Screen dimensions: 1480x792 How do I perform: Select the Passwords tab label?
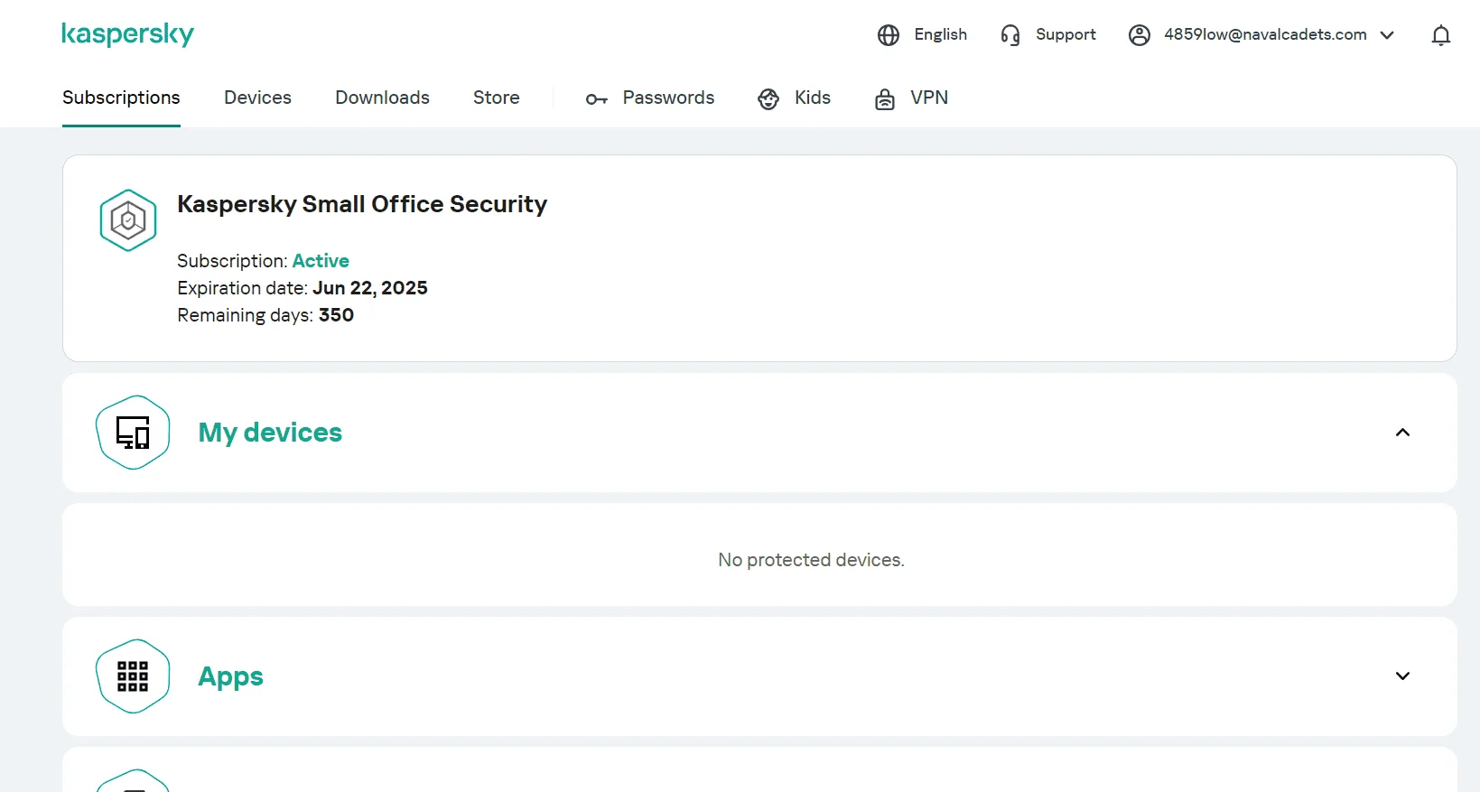point(668,98)
